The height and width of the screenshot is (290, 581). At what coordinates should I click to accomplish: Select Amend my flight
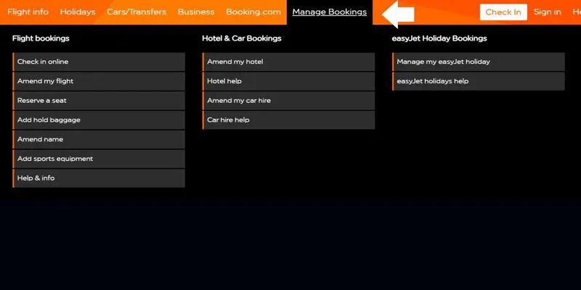tap(99, 81)
